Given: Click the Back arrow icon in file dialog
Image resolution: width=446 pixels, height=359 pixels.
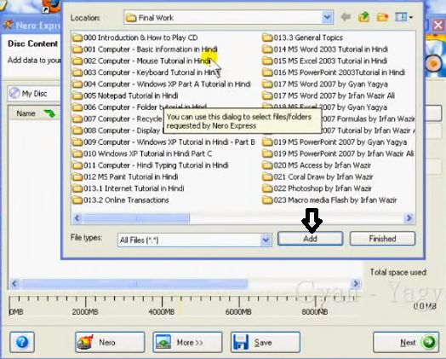Looking at the screenshot, I should (x=346, y=17).
